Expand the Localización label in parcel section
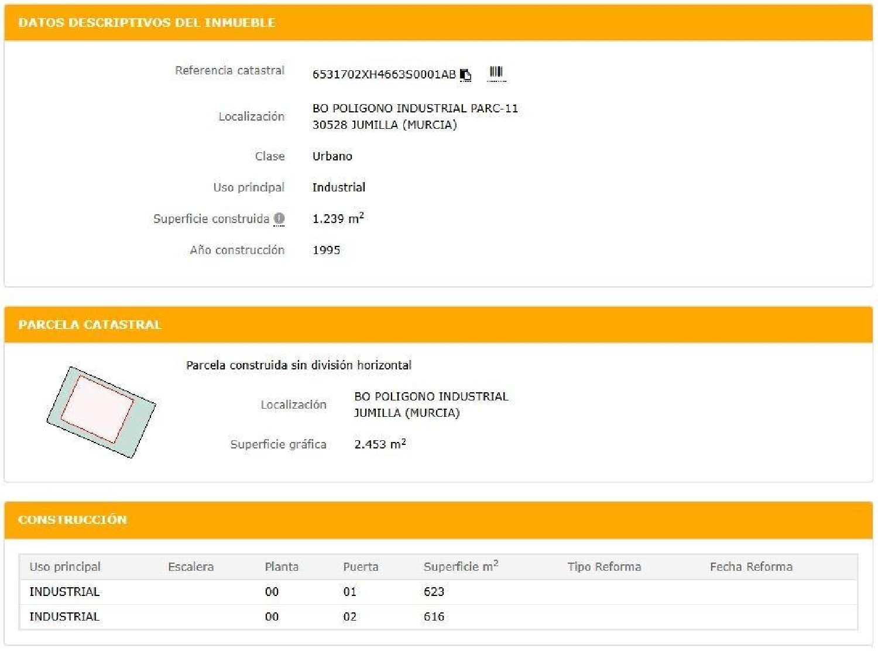Image resolution: width=878 pixels, height=651 pixels. pos(294,404)
